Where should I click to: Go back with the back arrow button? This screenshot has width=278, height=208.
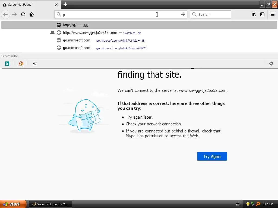coord(5,14)
